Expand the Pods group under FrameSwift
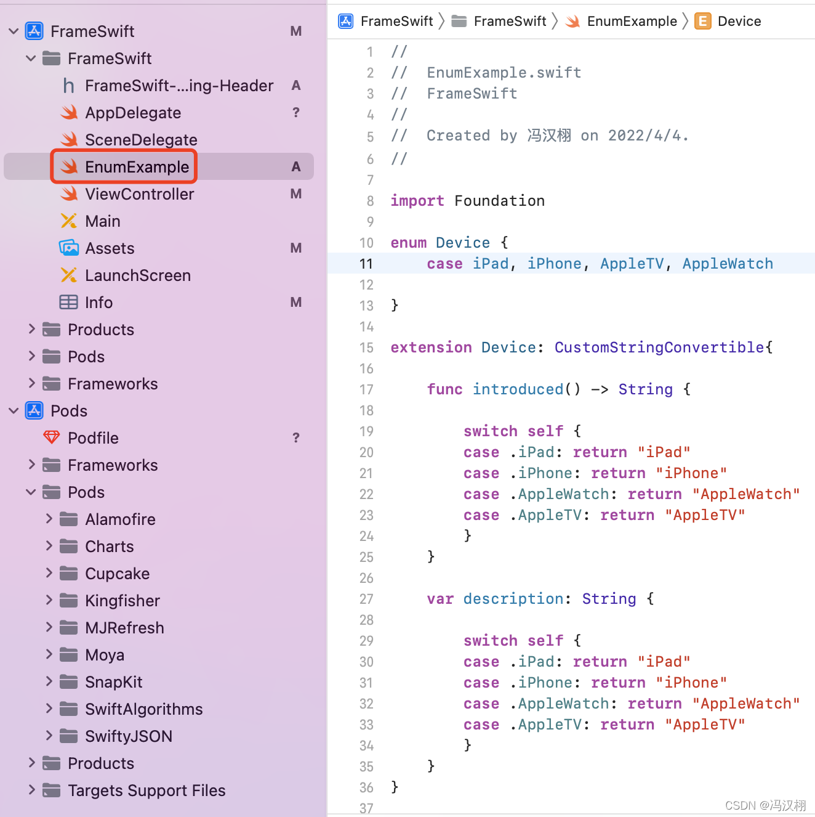This screenshot has width=815, height=817. [x=31, y=356]
